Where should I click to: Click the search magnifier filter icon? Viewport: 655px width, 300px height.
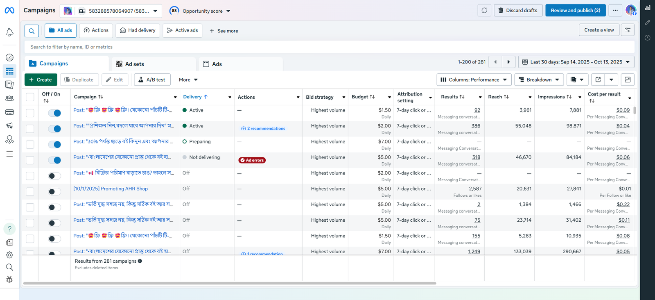click(x=32, y=31)
